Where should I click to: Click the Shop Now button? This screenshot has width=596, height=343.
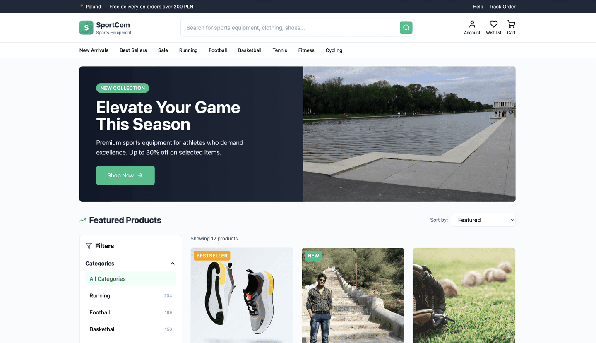tap(125, 175)
